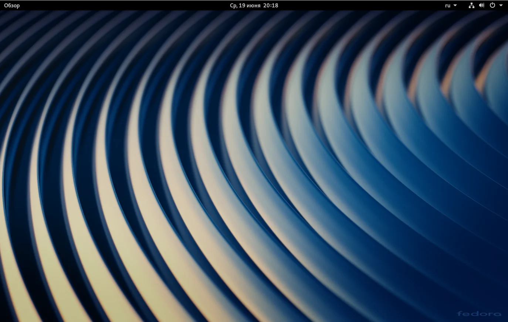Click the volume speaker icon
The image size is (508, 322).
(x=481, y=6)
